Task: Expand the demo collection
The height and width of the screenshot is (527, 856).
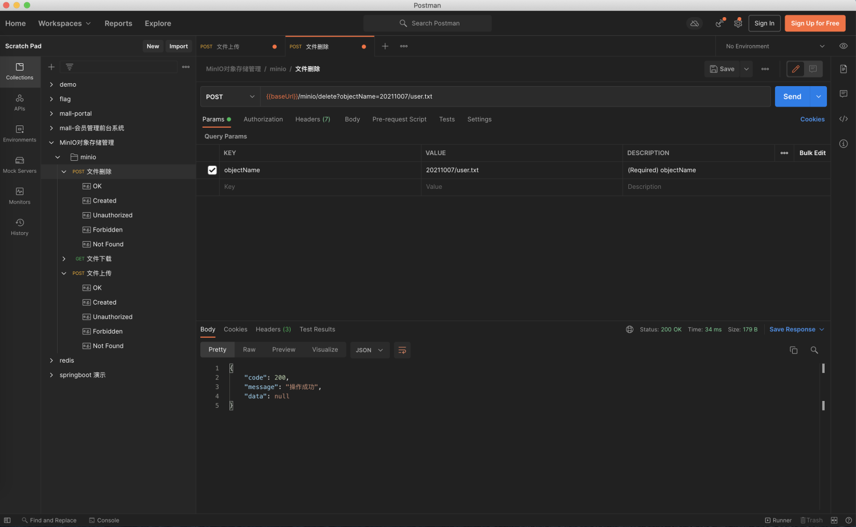Action: tap(51, 84)
